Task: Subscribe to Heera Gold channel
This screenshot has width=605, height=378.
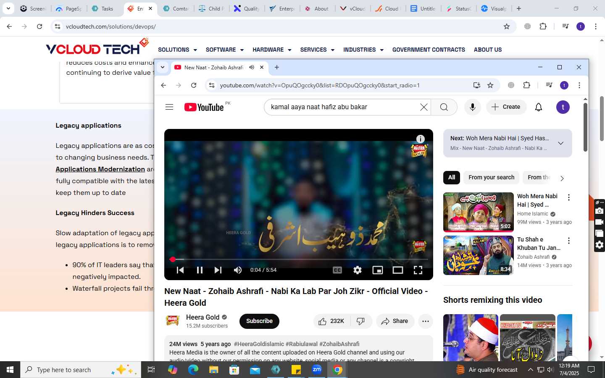Action: (x=259, y=321)
